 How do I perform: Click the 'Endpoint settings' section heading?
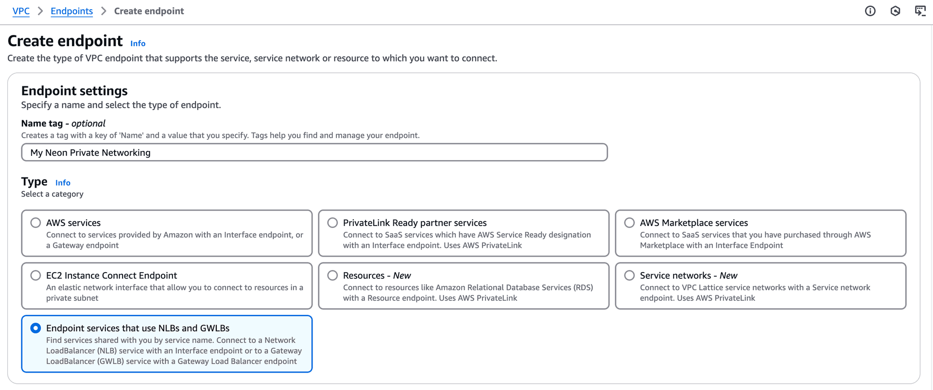pos(74,91)
